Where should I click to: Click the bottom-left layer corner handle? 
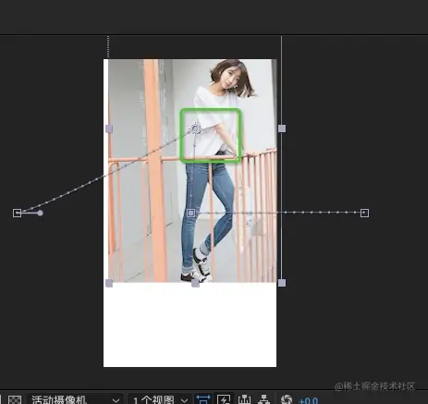pyautogui.click(x=109, y=283)
